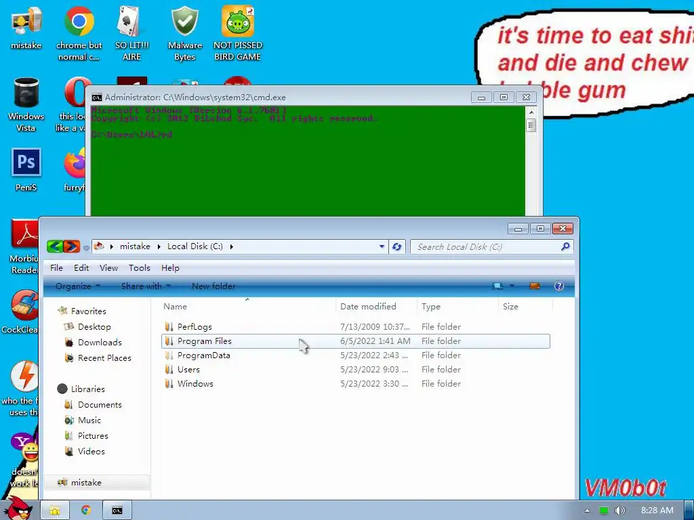Show the preview pane icon

click(x=535, y=286)
